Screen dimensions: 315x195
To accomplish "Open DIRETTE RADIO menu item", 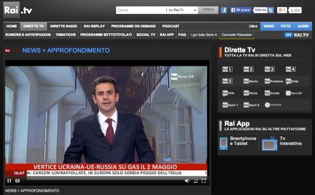I will 64,26.
